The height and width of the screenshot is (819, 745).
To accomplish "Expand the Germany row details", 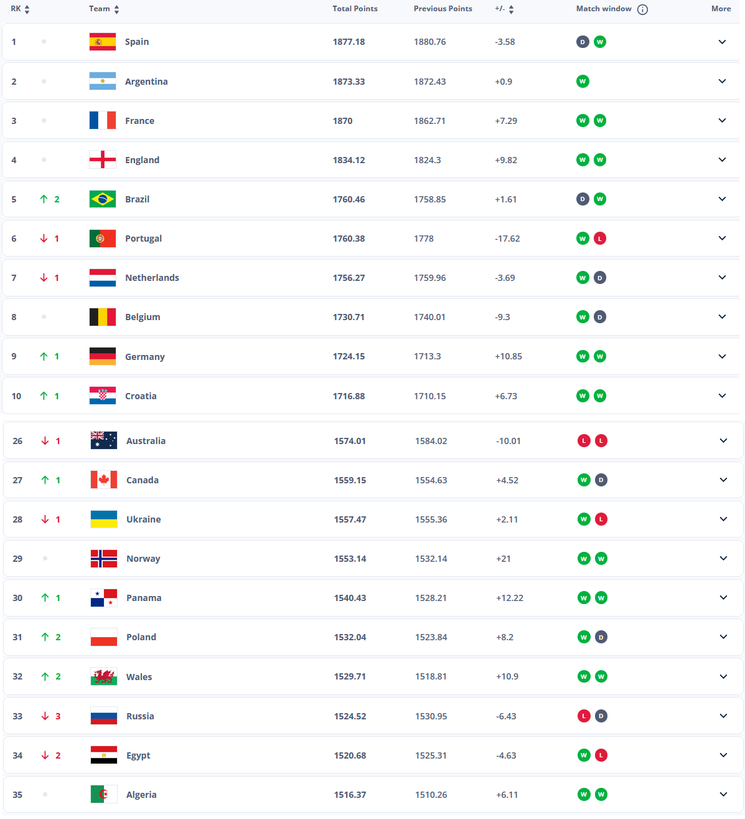I will (x=722, y=356).
